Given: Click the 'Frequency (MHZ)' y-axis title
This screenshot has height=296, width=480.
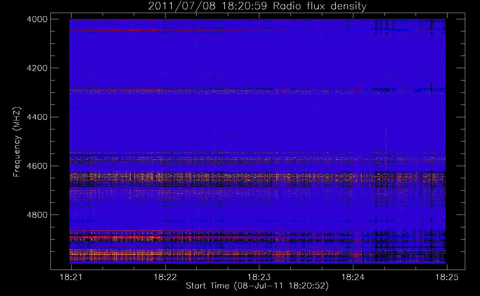Looking at the screenshot, I should (x=17, y=142).
